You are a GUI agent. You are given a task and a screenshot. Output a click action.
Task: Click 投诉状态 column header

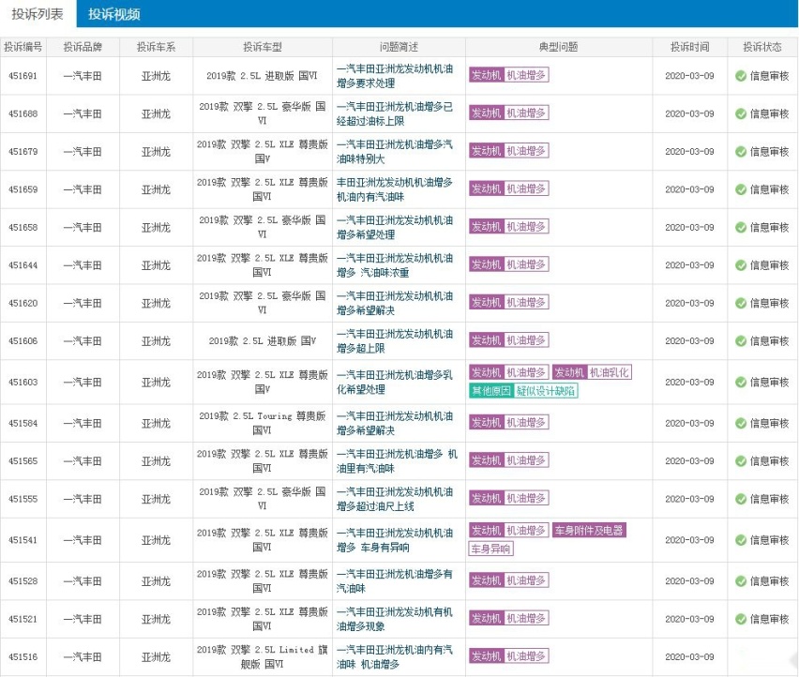pos(761,47)
